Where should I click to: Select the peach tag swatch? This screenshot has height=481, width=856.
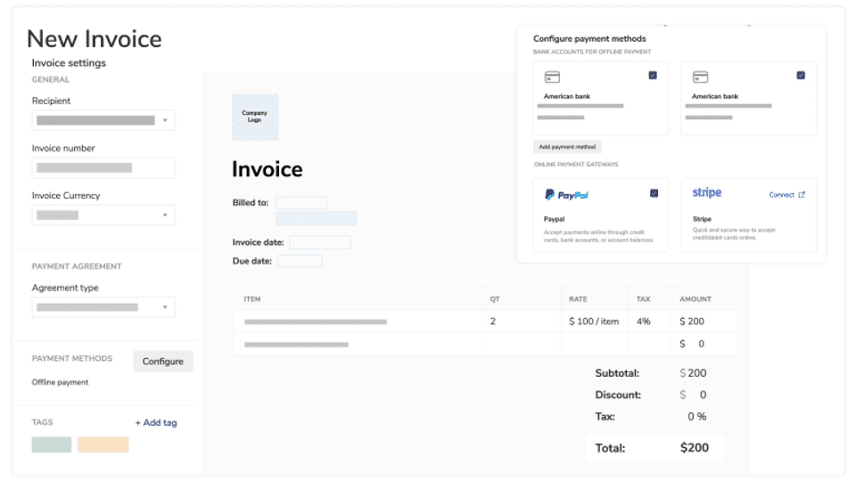click(x=103, y=444)
